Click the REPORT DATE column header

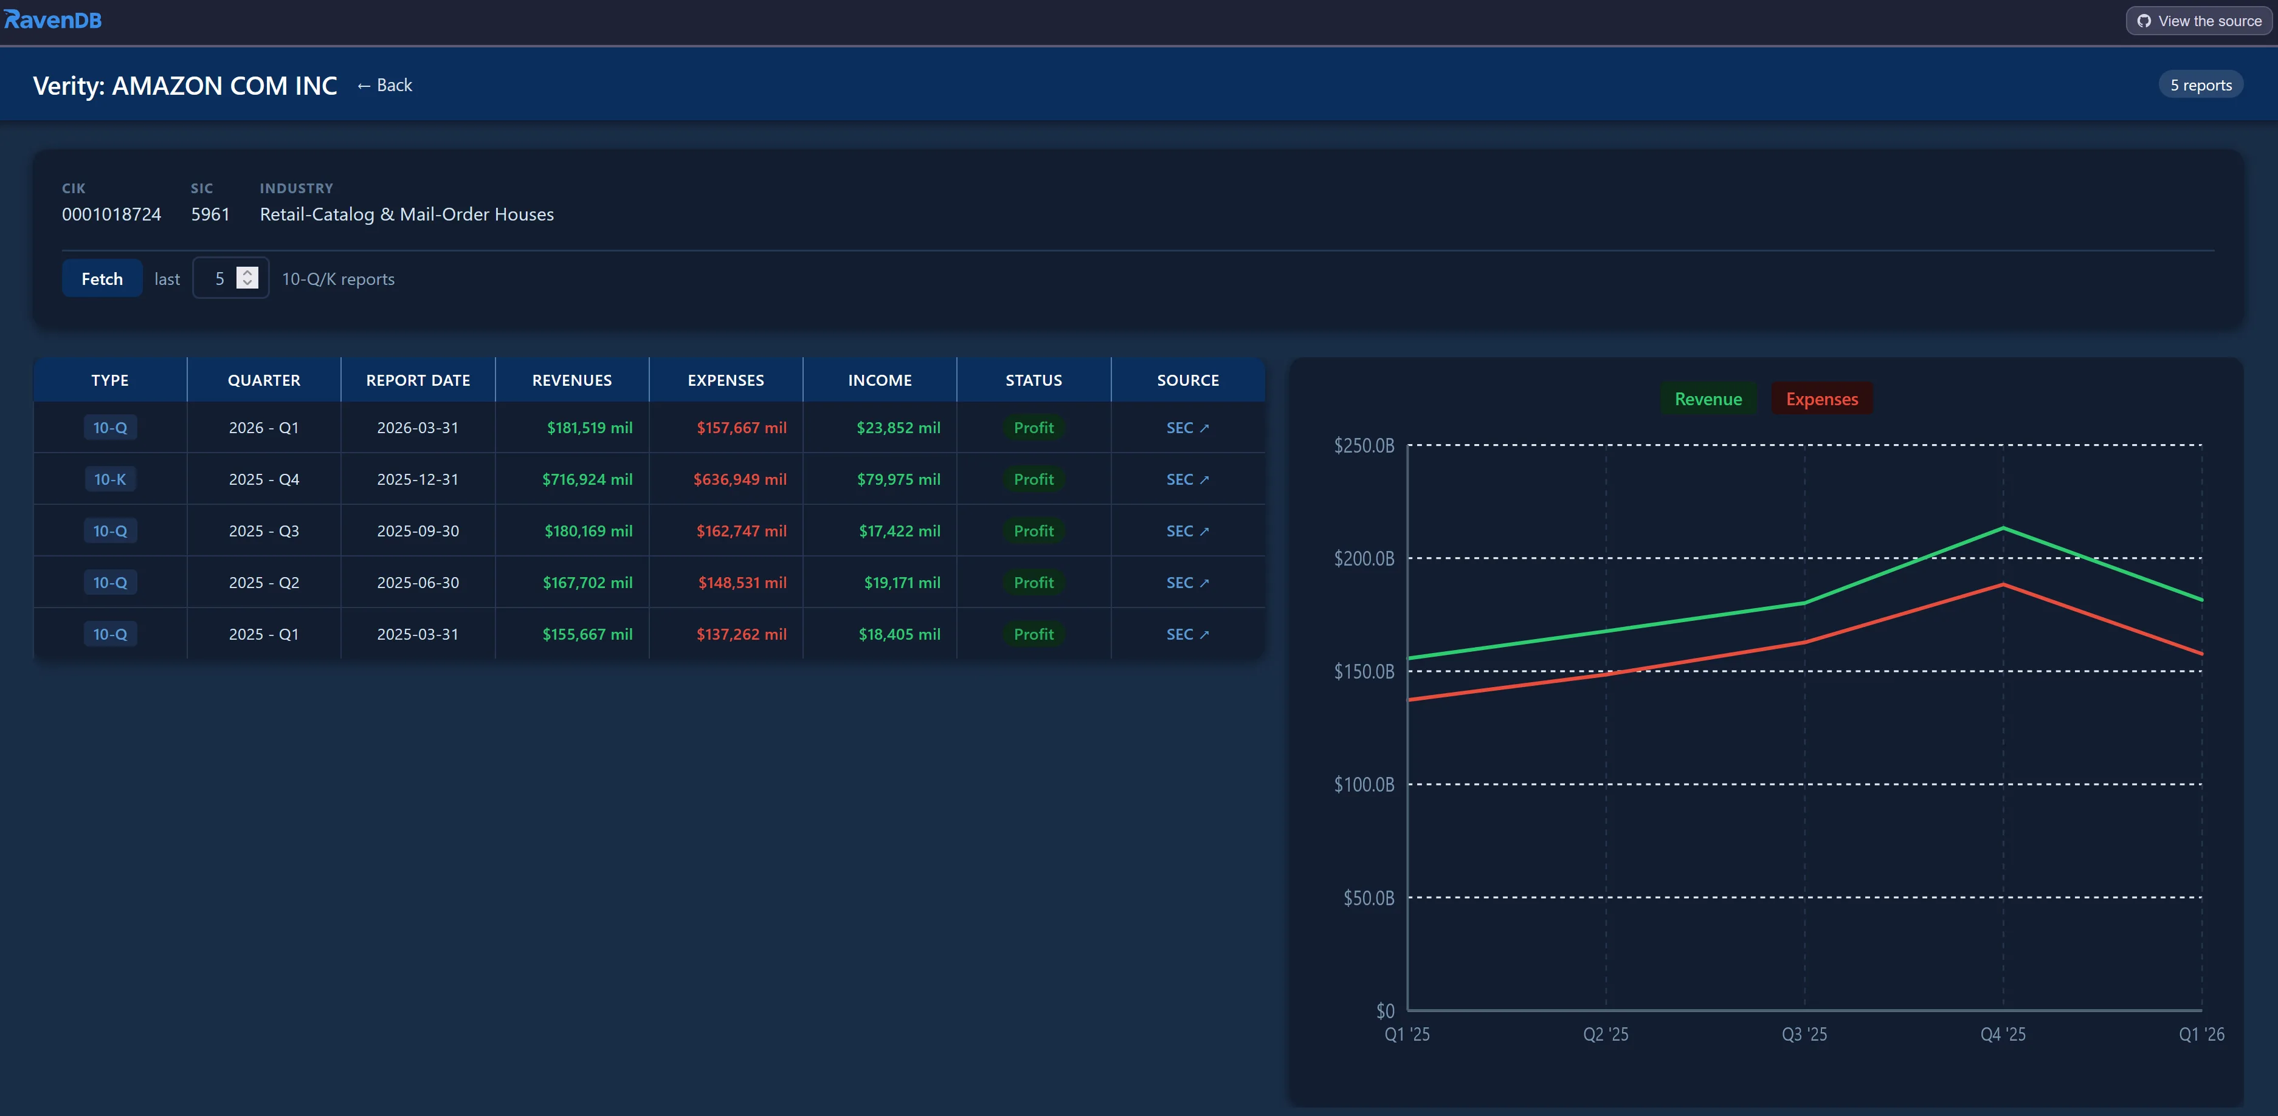click(x=418, y=380)
